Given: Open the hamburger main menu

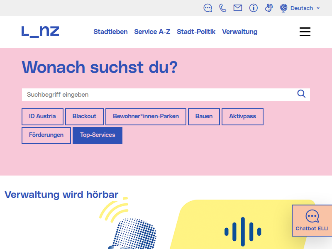Looking at the screenshot, I should (x=305, y=32).
